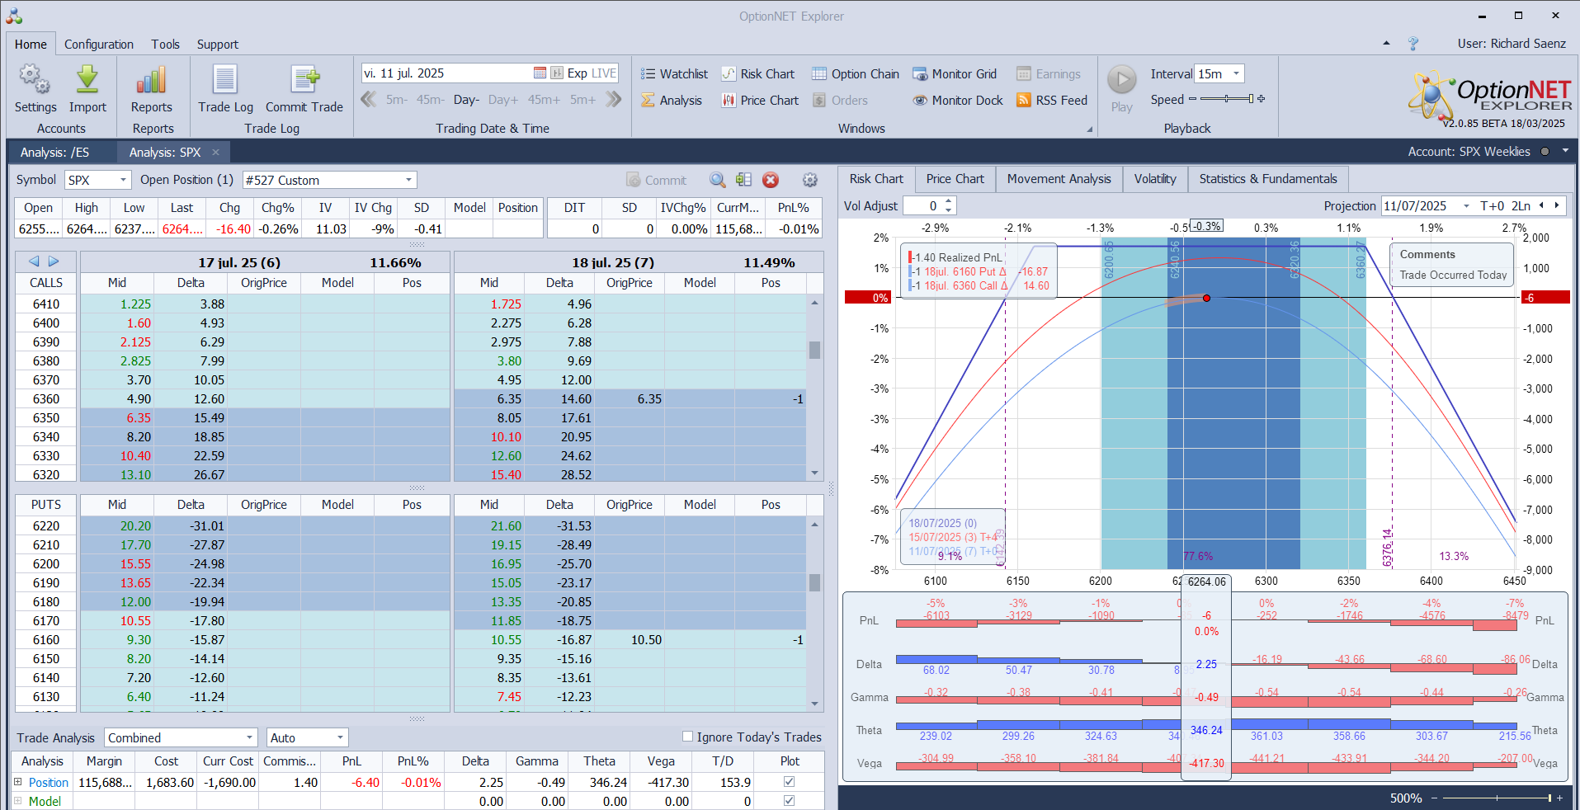1580x810 pixels.
Task: Step projection date backward with left arrow
Action: [1541, 205]
